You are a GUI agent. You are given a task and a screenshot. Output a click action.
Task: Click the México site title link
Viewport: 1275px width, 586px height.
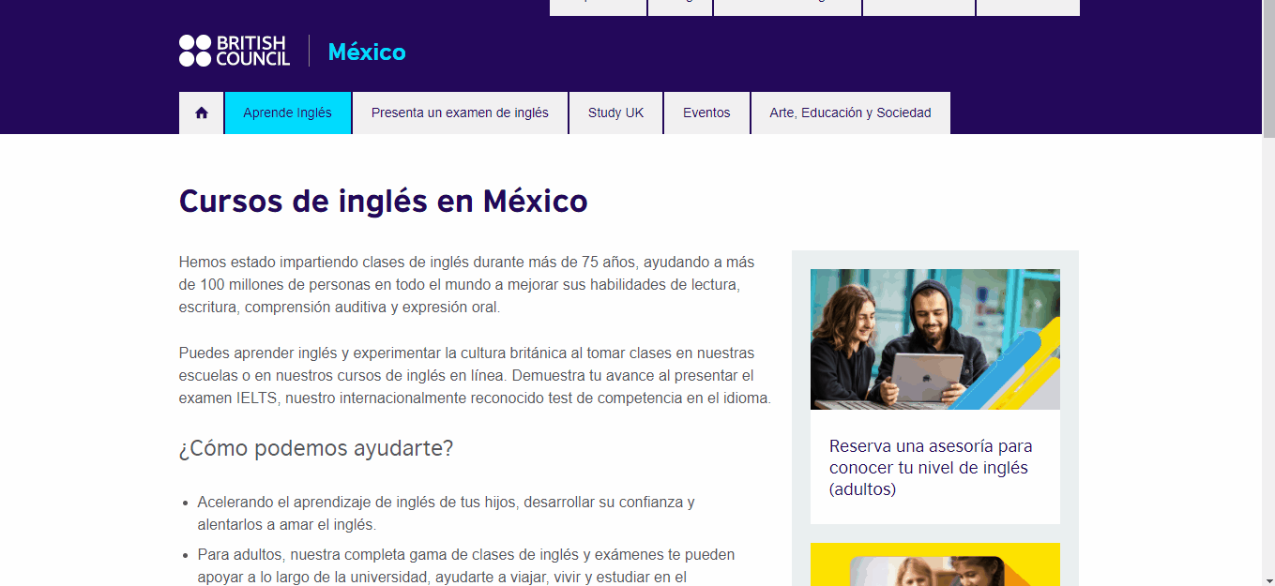[367, 52]
